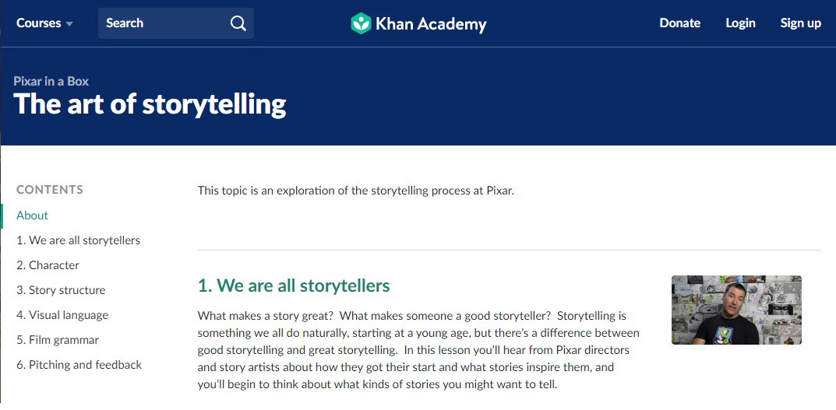Select About in the contents sidebar
Image resolution: width=836 pixels, height=410 pixels.
[x=32, y=216]
